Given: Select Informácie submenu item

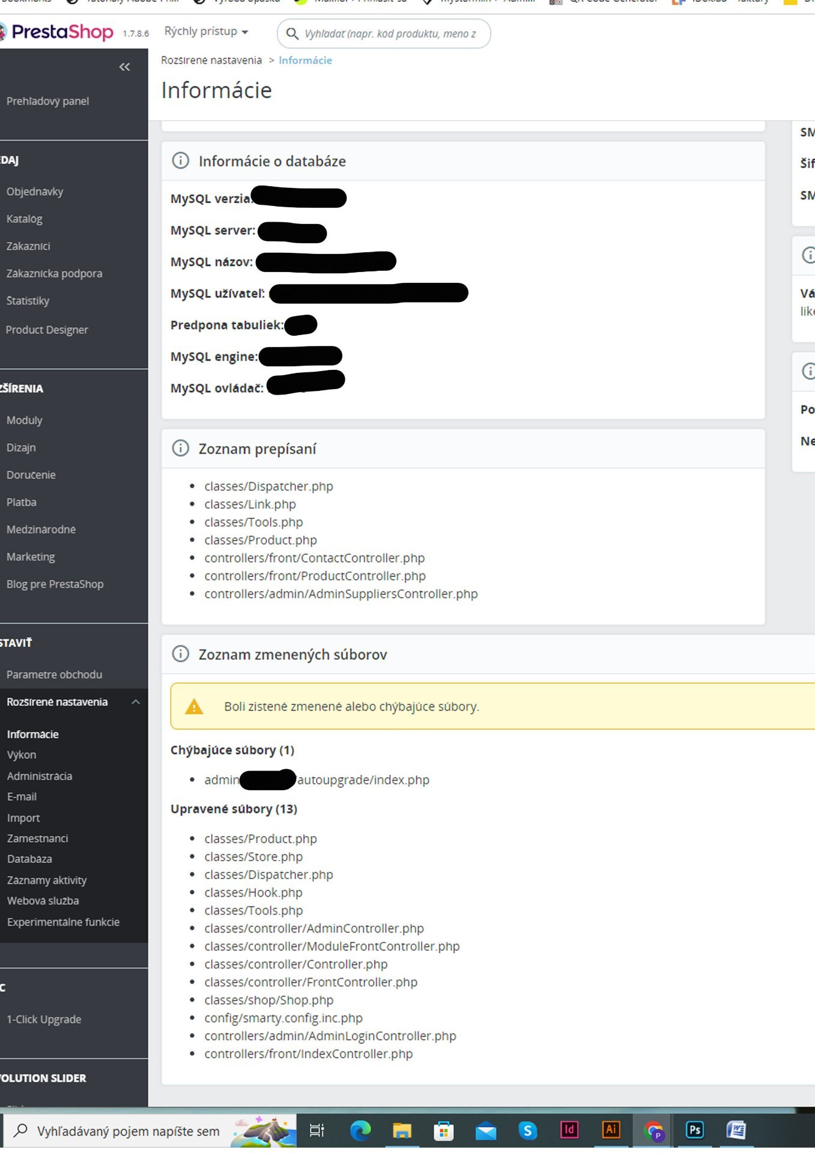Looking at the screenshot, I should (x=33, y=734).
